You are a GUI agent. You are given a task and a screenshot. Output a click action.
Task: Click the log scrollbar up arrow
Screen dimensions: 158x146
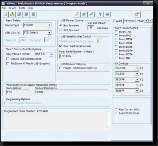point(108,111)
